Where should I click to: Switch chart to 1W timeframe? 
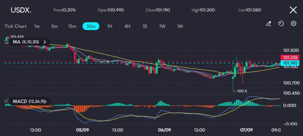[x=162, y=26]
